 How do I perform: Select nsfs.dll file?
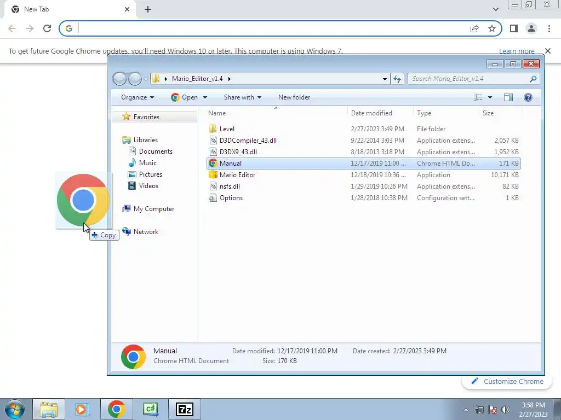click(x=364, y=186)
